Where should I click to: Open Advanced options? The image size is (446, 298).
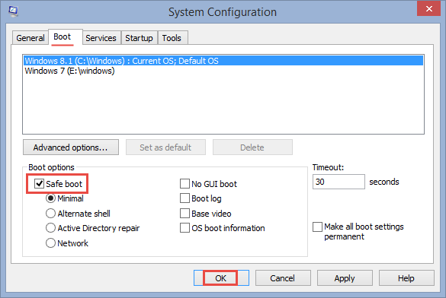coord(71,147)
